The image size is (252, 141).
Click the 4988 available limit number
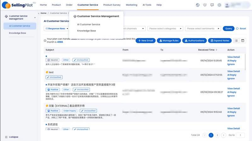coord(60,42)
